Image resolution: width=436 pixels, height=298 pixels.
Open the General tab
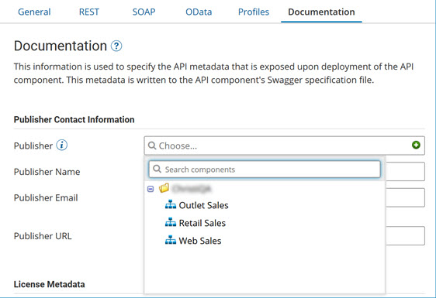tap(34, 12)
